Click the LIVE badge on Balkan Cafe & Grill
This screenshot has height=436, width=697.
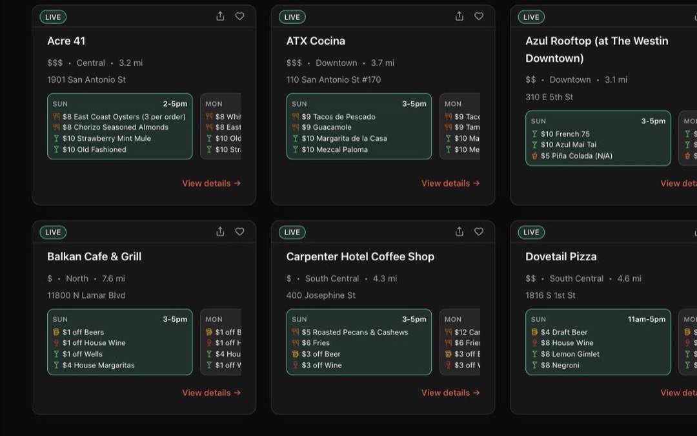click(x=53, y=233)
